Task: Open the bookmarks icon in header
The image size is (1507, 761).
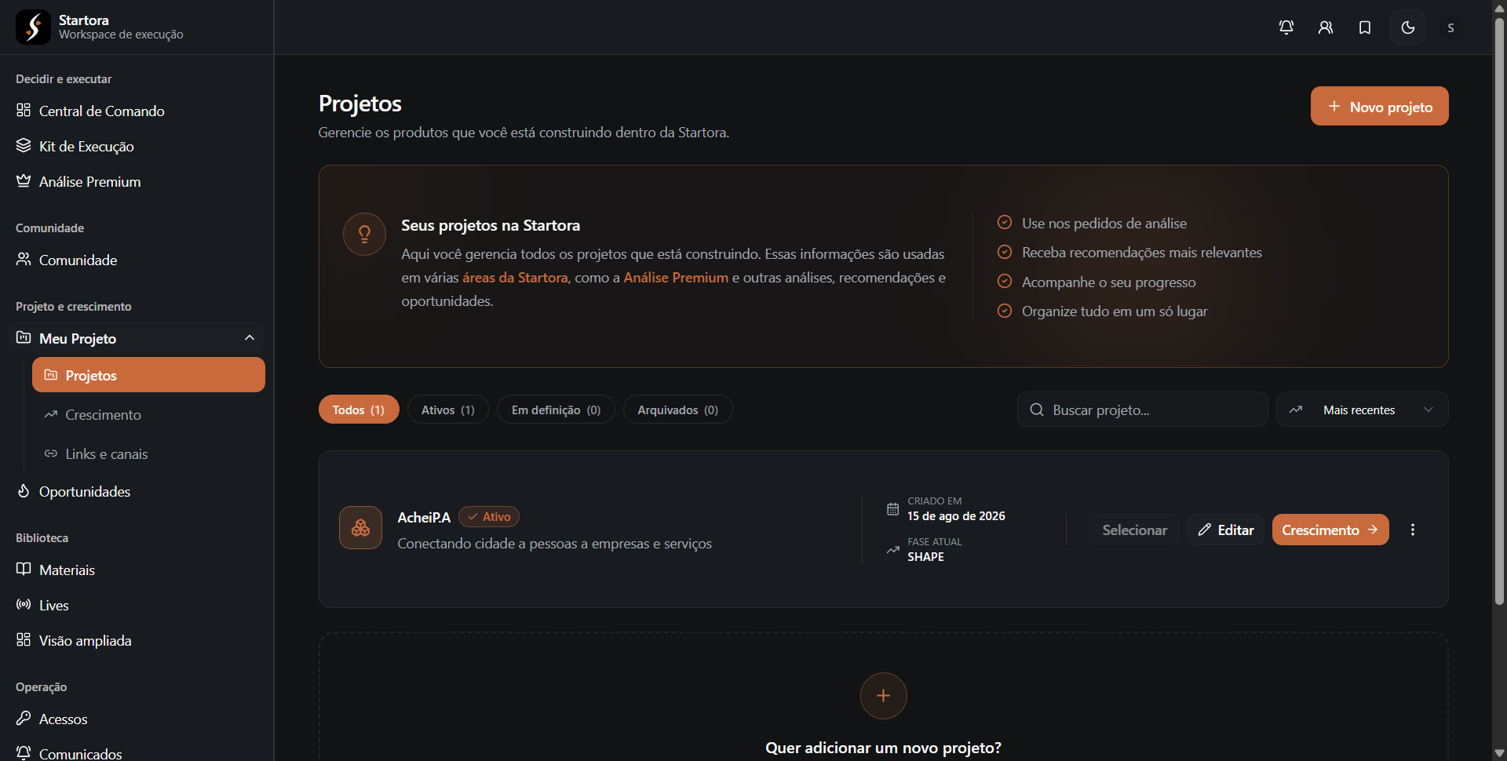Action: pos(1365,27)
